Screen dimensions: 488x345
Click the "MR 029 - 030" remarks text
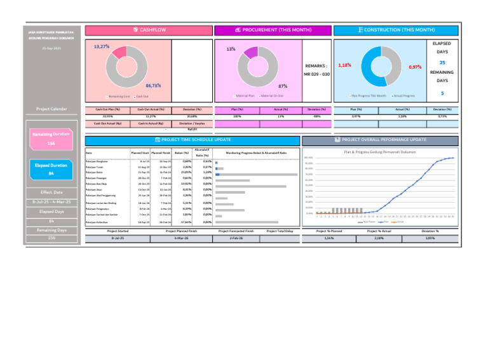click(x=316, y=74)
